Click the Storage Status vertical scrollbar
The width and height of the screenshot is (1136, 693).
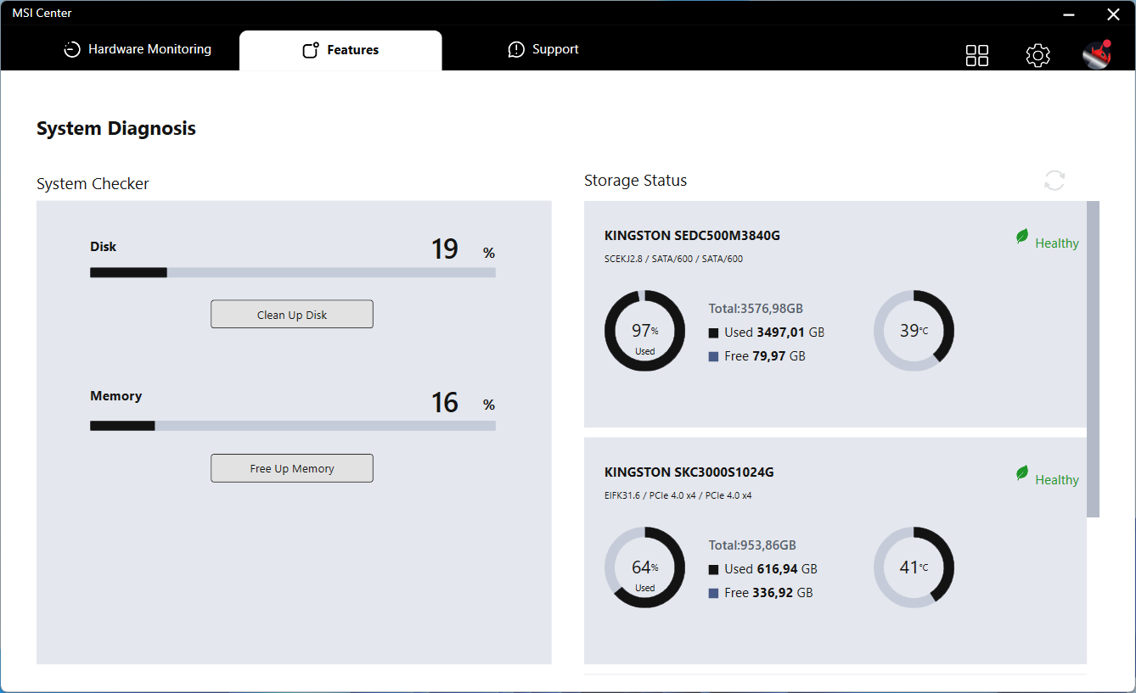[1093, 358]
